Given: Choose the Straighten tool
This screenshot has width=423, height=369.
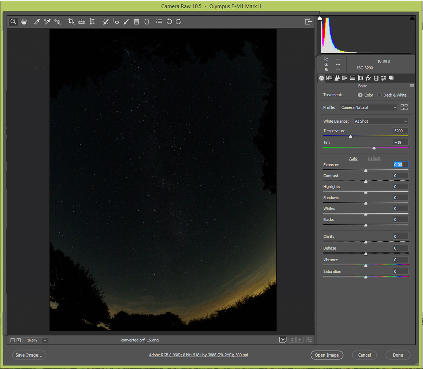Looking at the screenshot, I should (82, 22).
